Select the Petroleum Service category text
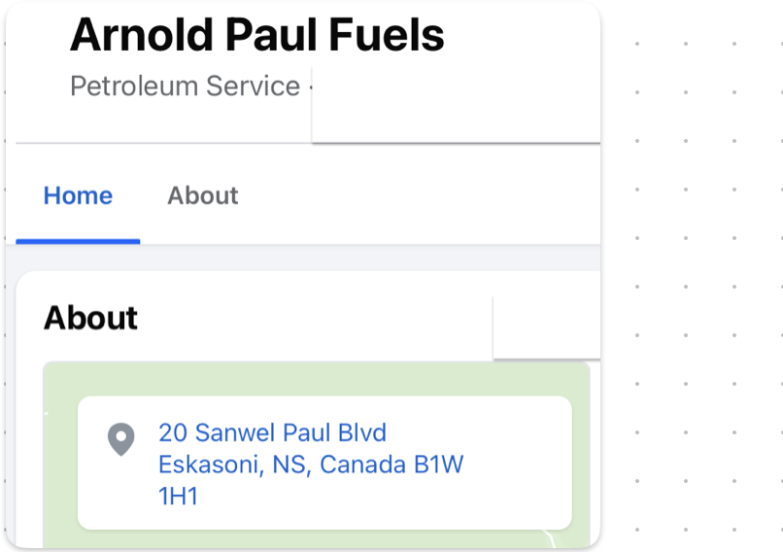 coord(185,86)
